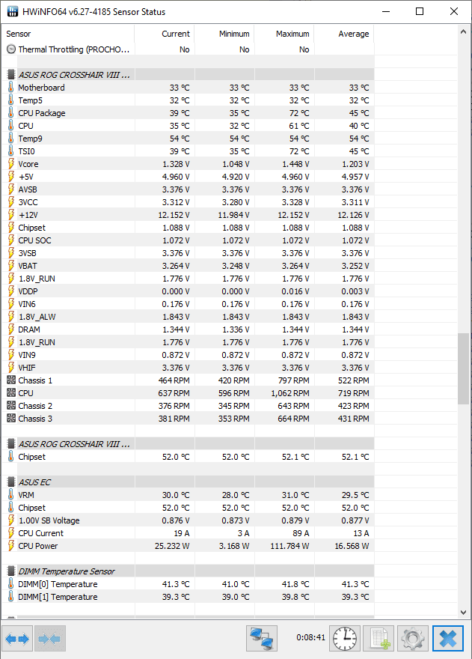
Task: Click the ASUS EC chip icon
Action: (x=11, y=482)
